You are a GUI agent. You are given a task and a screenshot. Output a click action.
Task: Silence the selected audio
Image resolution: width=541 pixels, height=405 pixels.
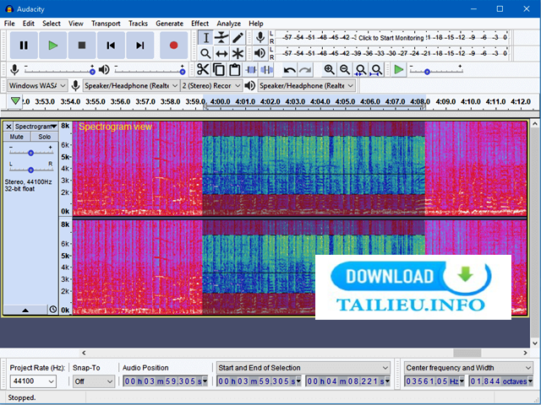click(267, 70)
